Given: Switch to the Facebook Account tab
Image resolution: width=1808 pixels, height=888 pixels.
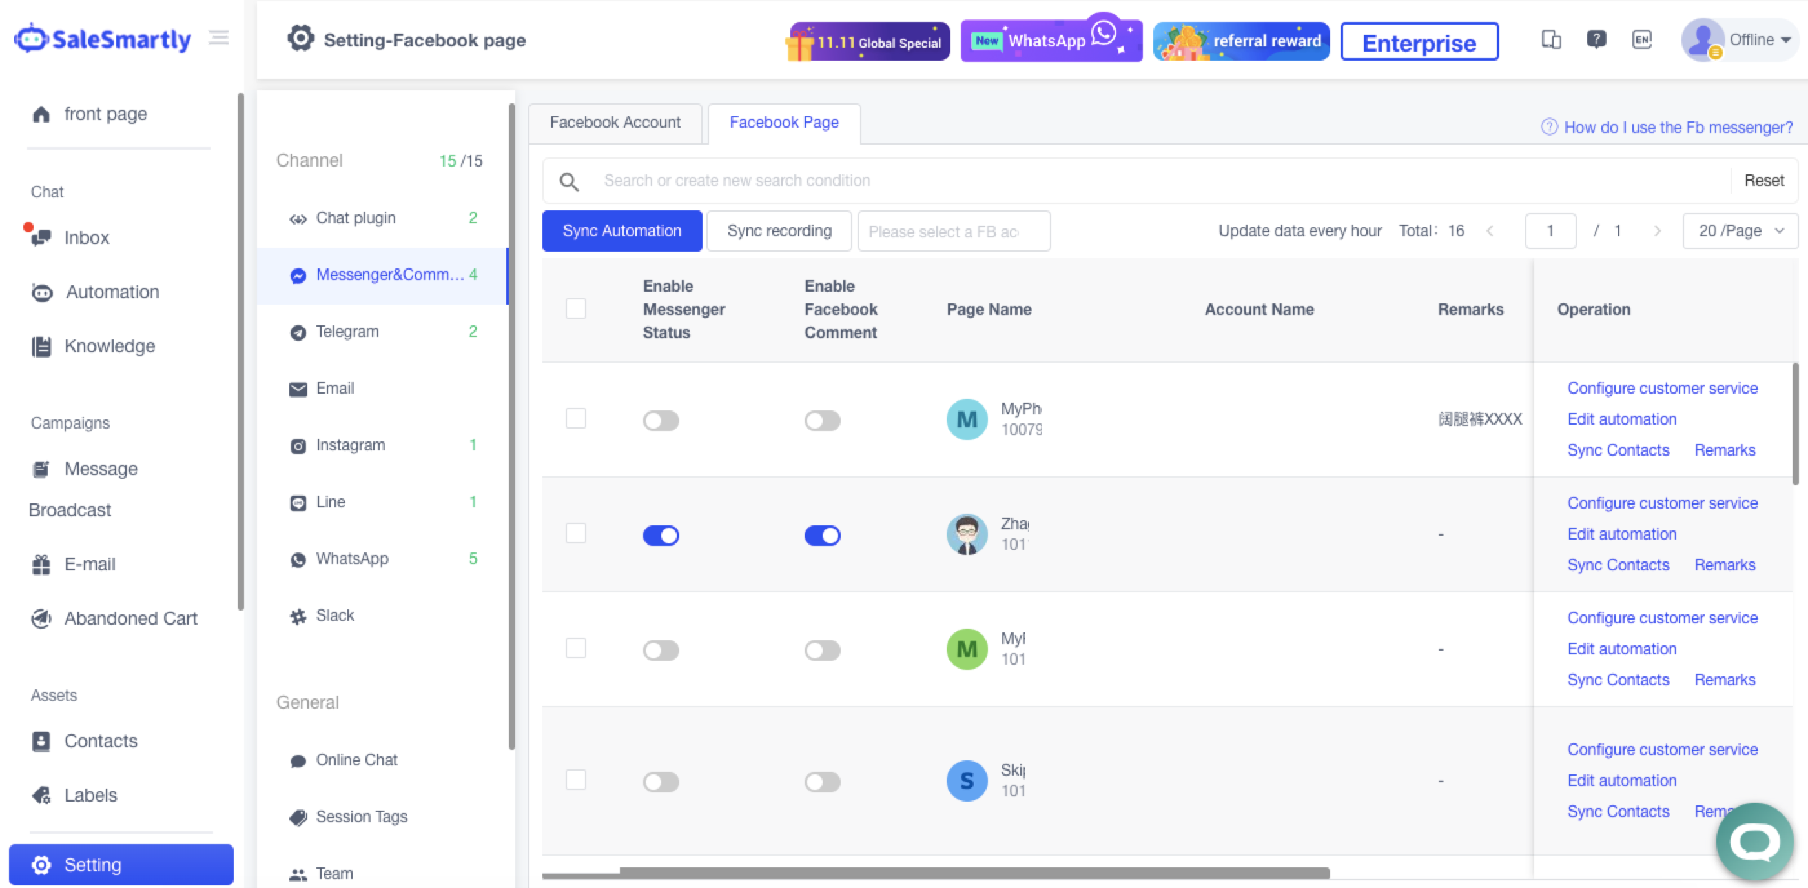Looking at the screenshot, I should 615,123.
